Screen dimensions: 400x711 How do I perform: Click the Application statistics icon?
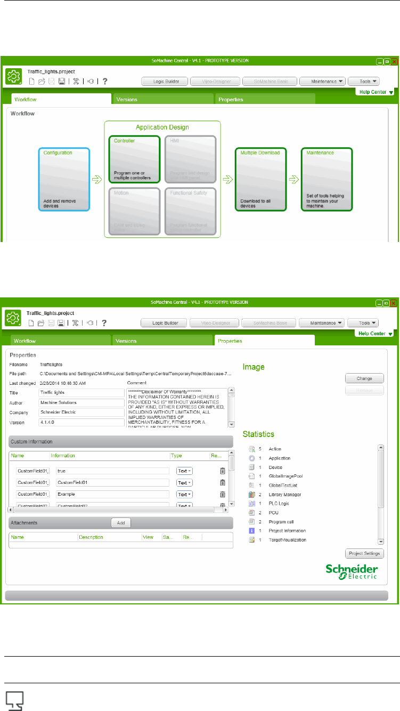[252, 458]
